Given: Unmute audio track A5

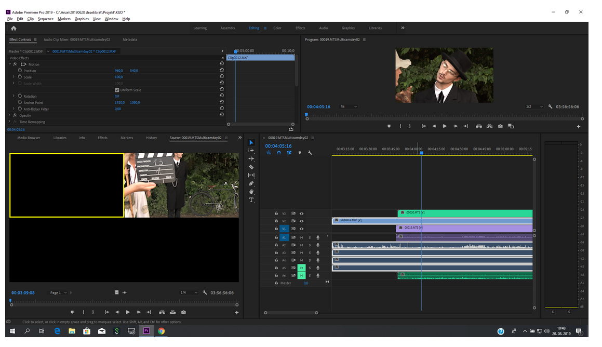Looking at the screenshot, I should 301,268.
